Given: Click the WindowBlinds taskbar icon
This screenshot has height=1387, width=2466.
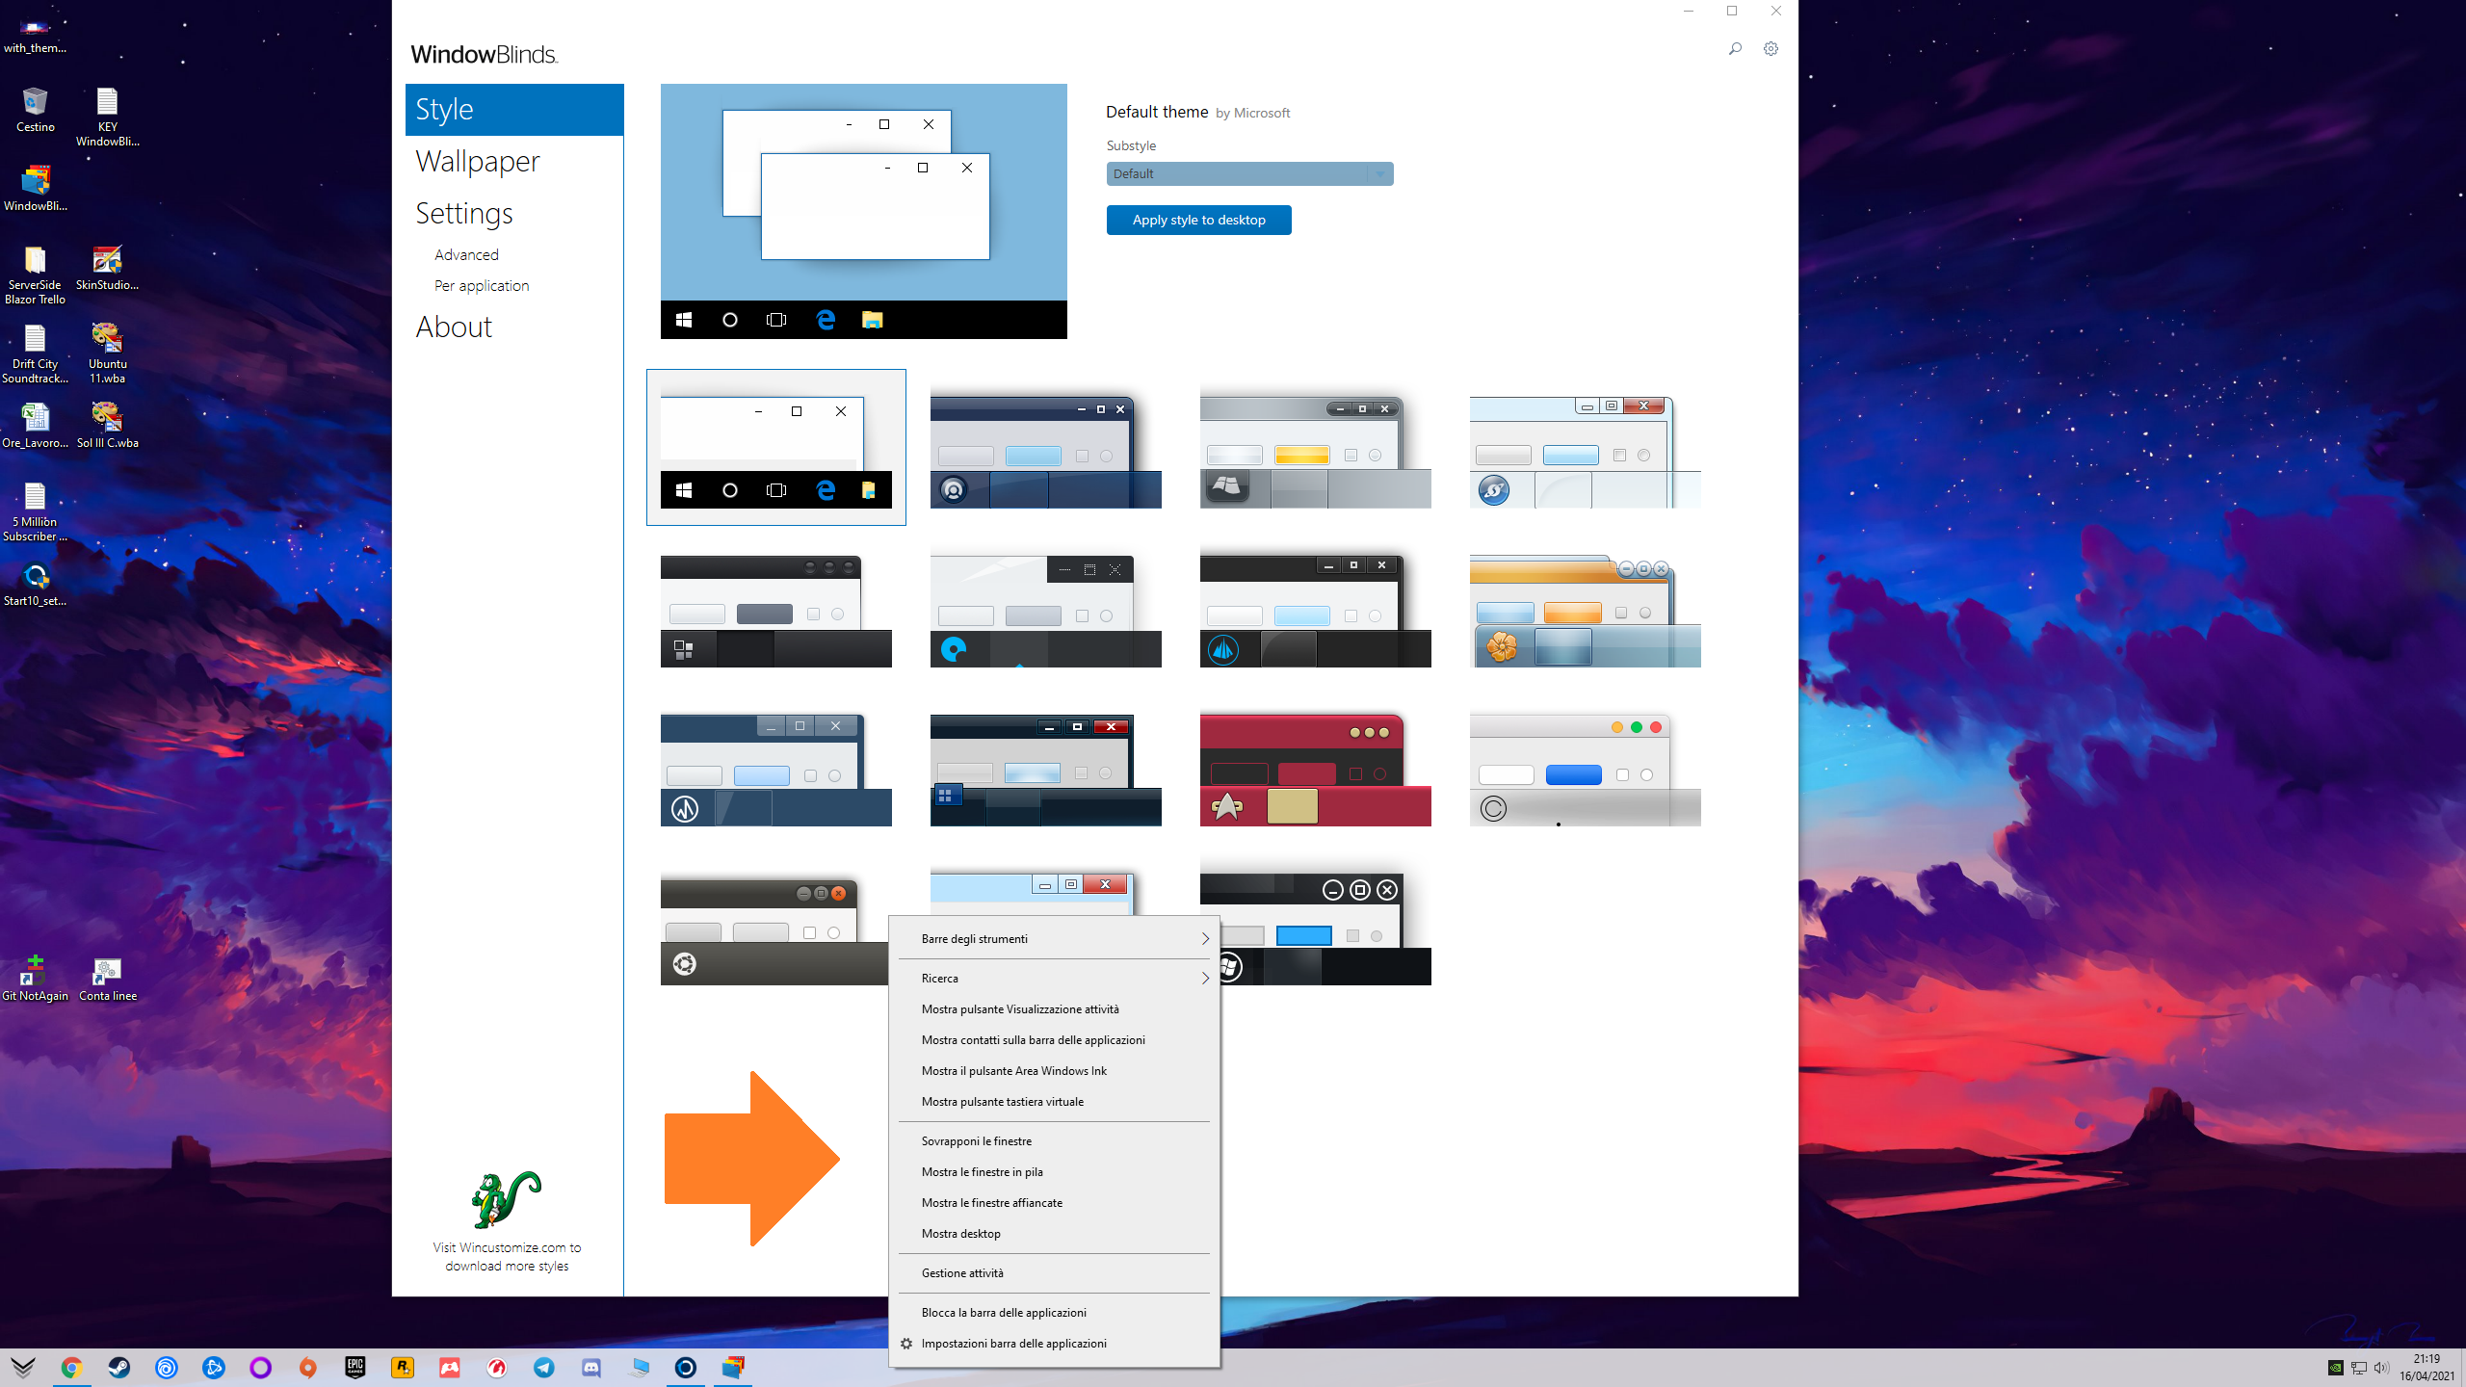Looking at the screenshot, I should click(733, 1367).
